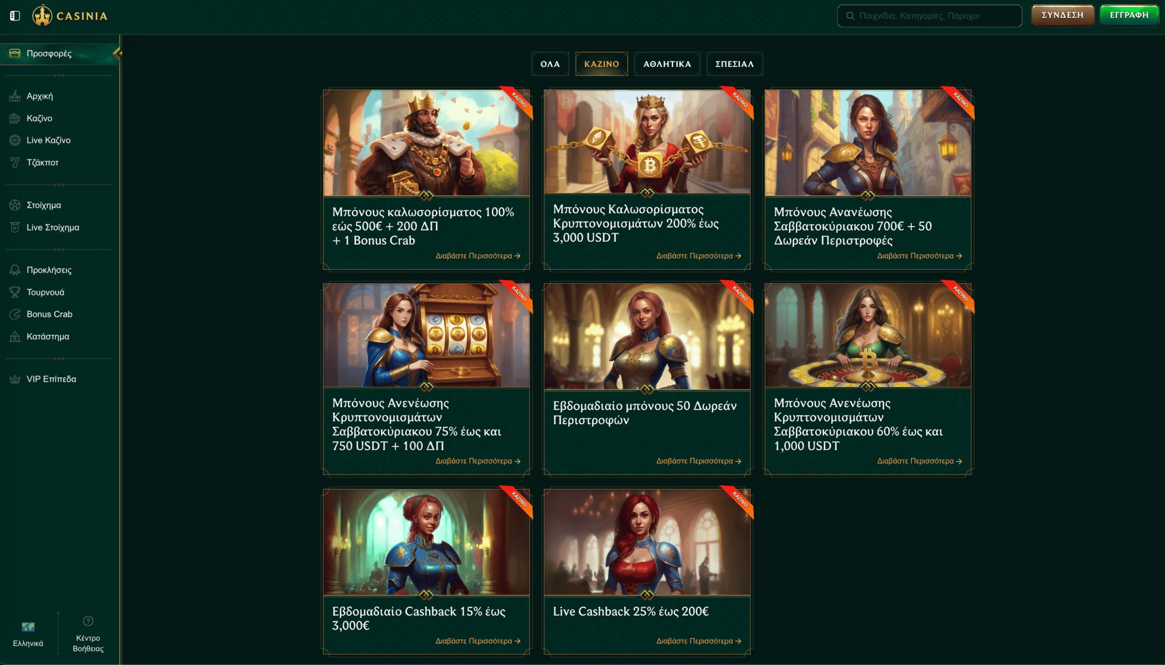Open the king welcome bonus image
Viewport: 1165px width, 665px height.
[427, 143]
